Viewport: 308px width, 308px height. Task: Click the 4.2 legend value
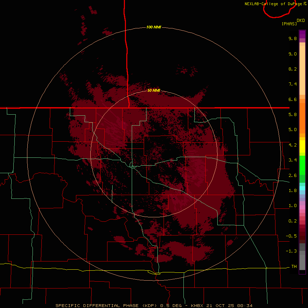tap(293, 145)
